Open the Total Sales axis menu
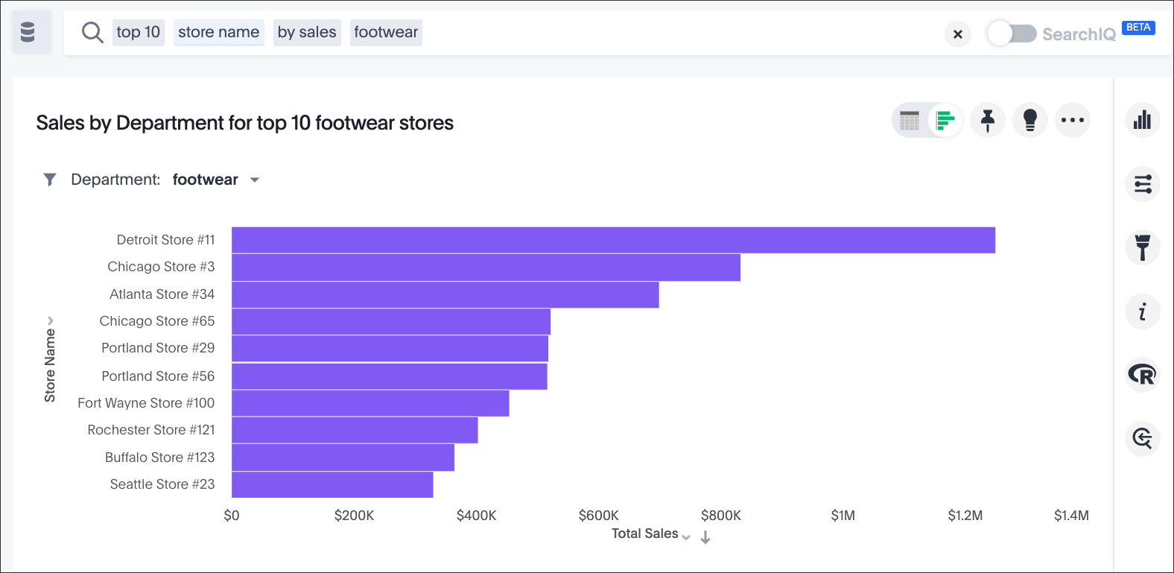Image resolution: width=1174 pixels, height=573 pixels. [686, 536]
